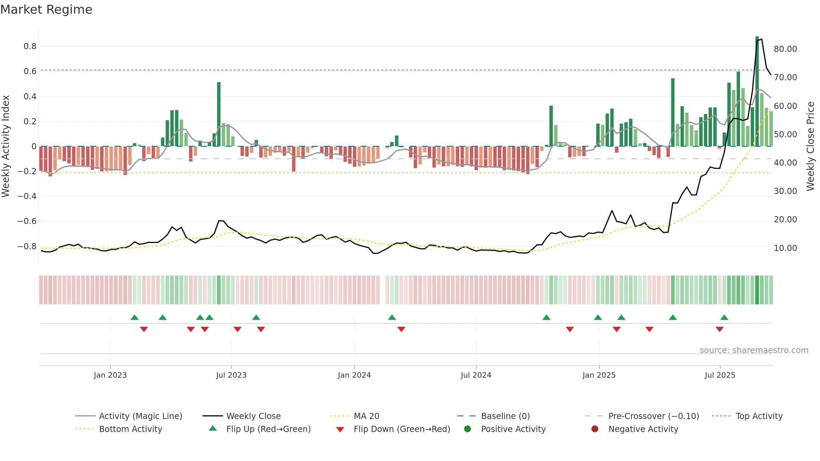Click the green Flip Up triangle in legend
The height and width of the screenshot is (461, 820).
tap(213, 428)
